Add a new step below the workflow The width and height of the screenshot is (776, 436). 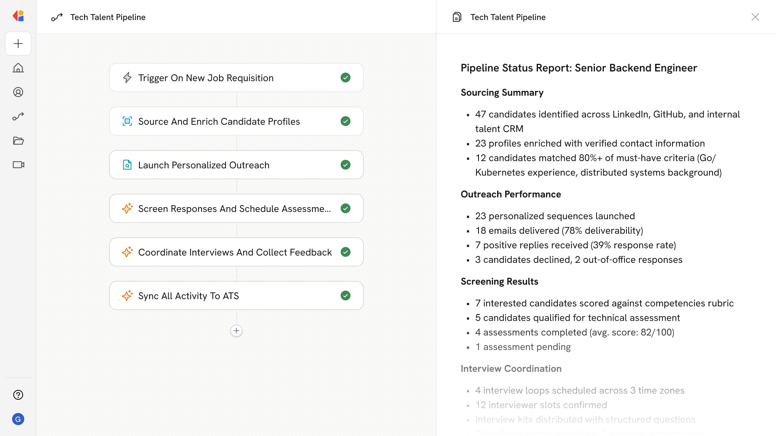[236, 331]
